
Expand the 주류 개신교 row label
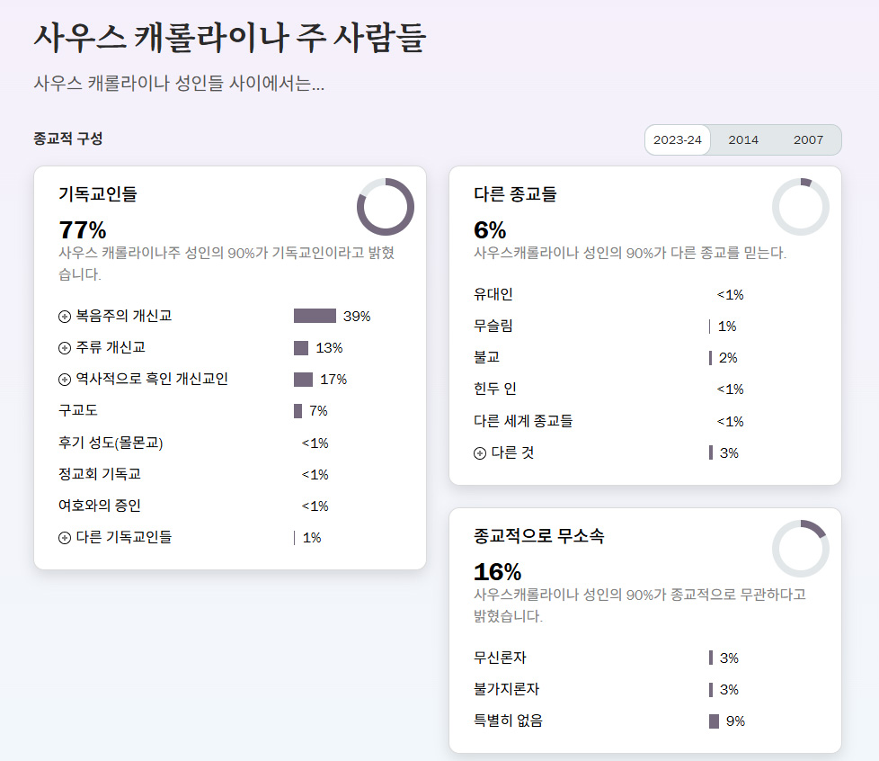click(111, 348)
